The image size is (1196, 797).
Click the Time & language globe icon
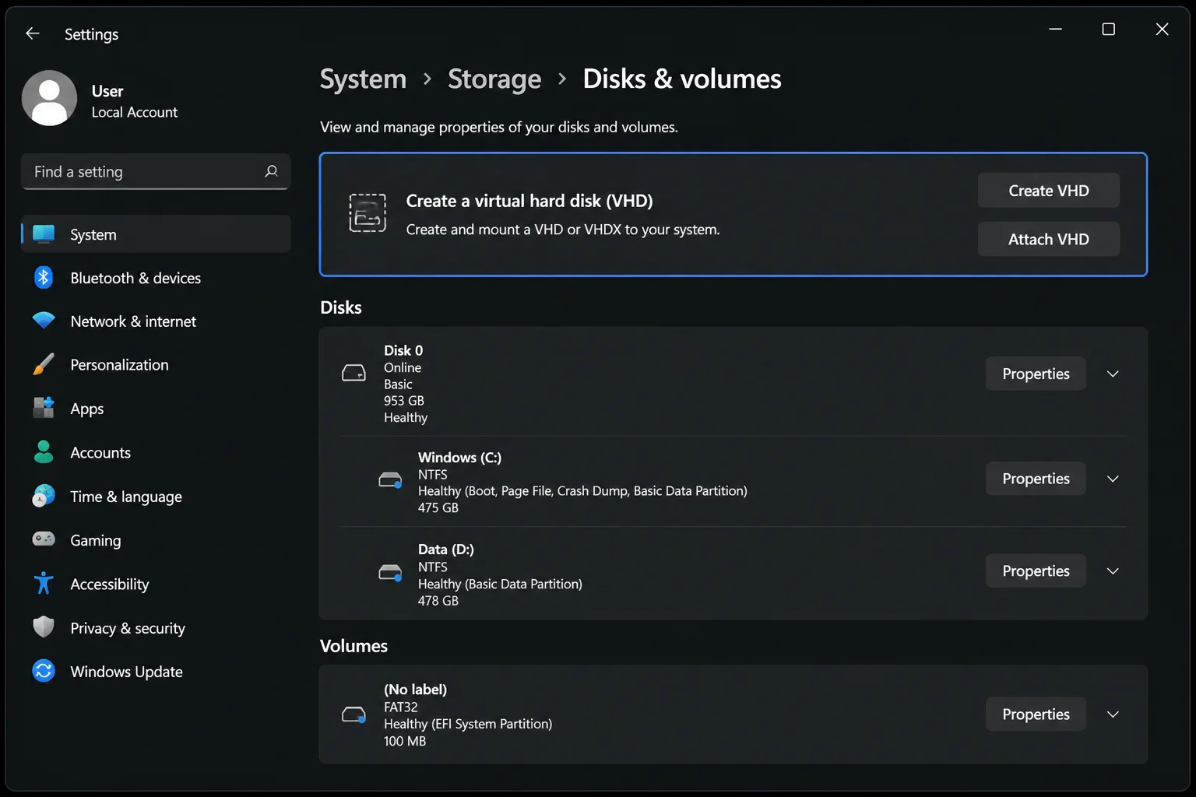tap(44, 496)
